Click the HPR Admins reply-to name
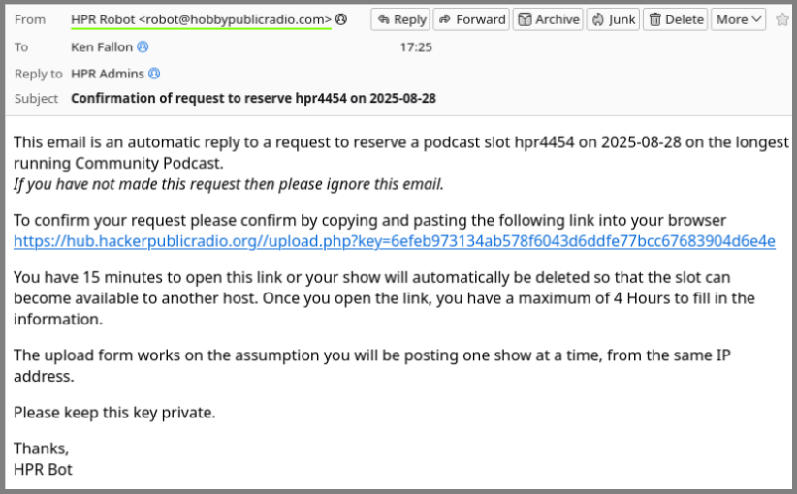797x494 pixels. coord(108,74)
